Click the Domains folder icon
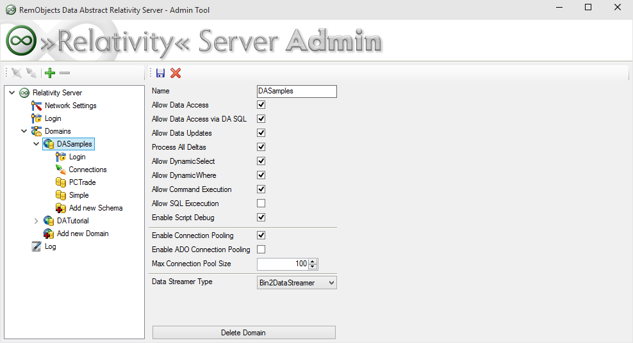 tap(37, 131)
